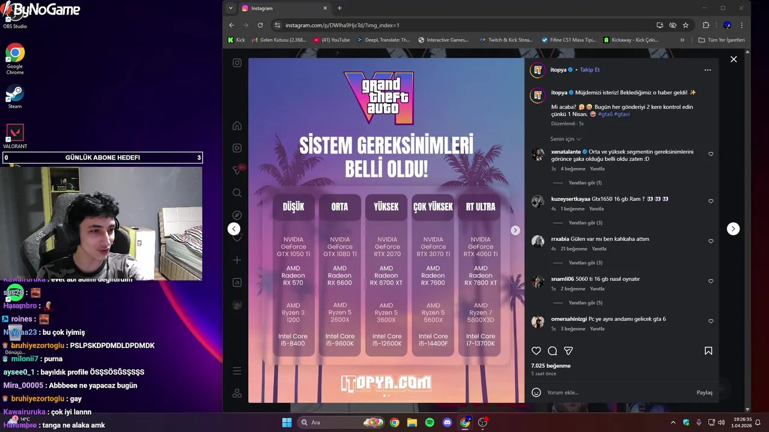Click the Instagram logo icon in sidebar
This screenshot has height=432, width=769.
pos(237,63)
